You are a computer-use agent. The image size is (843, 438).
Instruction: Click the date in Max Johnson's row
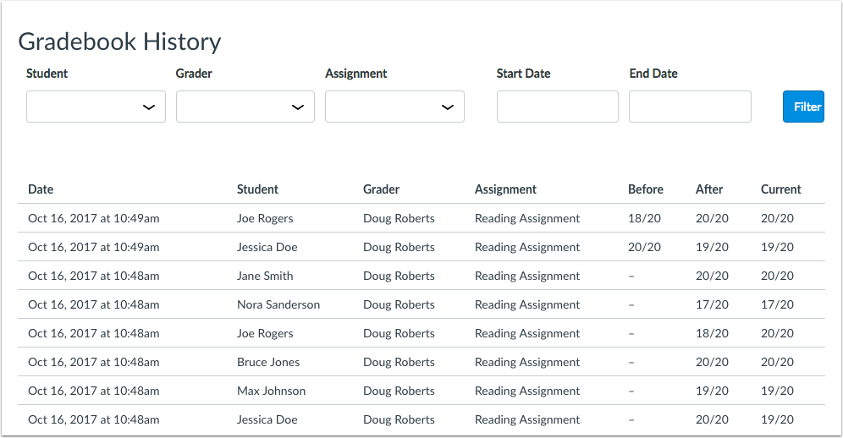[94, 391]
